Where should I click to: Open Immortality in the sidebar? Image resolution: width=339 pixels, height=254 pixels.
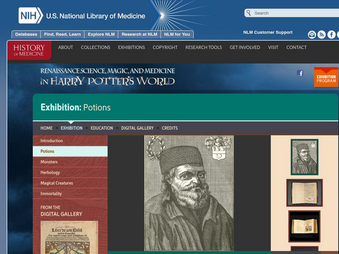click(x=70, y=193)
